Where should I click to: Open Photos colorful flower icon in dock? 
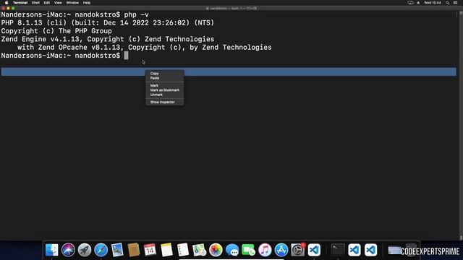216,250
